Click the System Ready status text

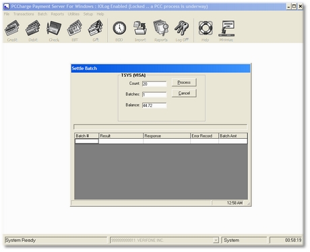20,241
